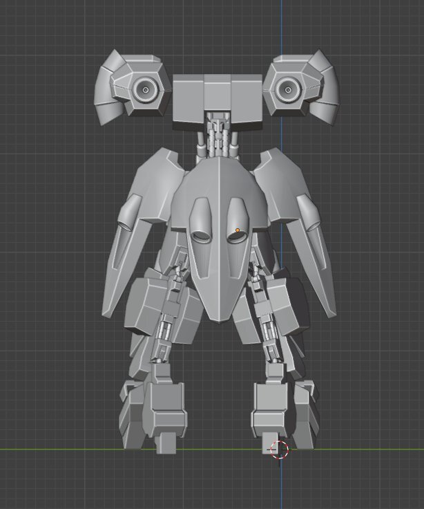Screen dimensions: 424x509
Task: Click the orange object origin dot
Action: (x=238, y=230)
